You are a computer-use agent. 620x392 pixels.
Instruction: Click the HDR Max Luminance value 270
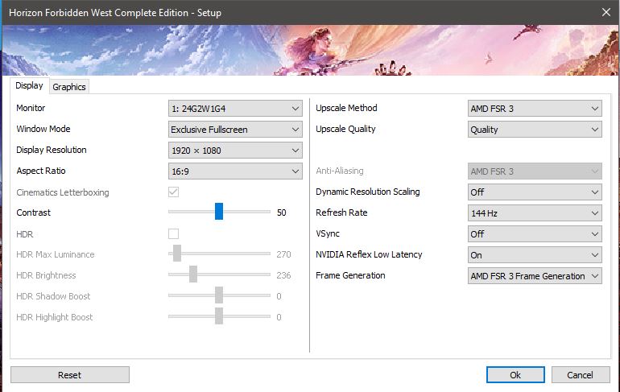(x=283, y=254)
